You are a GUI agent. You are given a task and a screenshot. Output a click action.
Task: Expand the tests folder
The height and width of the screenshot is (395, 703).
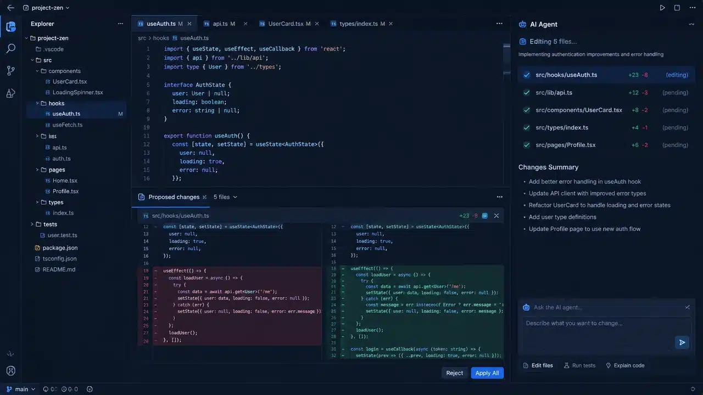(32, 224)
